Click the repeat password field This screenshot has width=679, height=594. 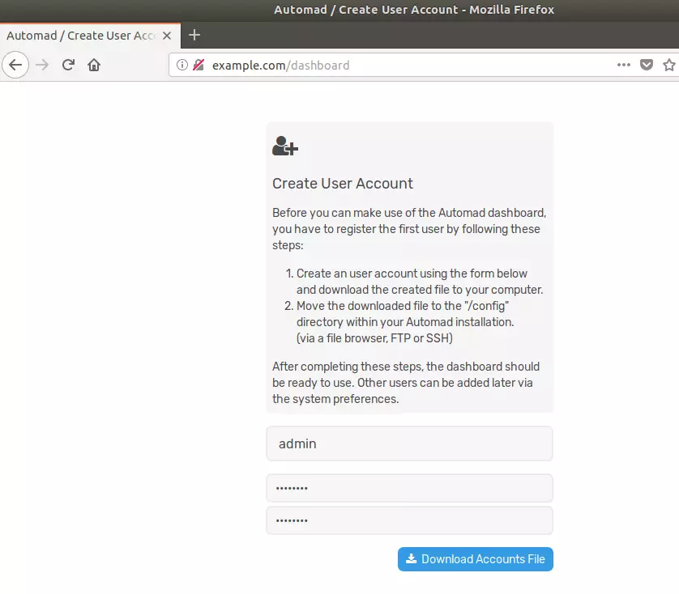[x=409, y=520]
